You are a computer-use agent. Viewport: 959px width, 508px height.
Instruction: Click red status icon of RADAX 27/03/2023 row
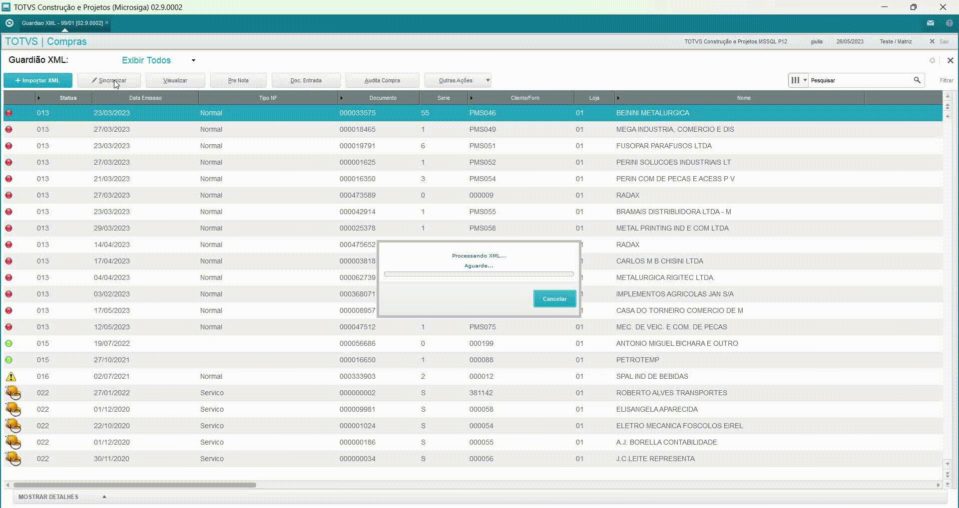(8, 195)
